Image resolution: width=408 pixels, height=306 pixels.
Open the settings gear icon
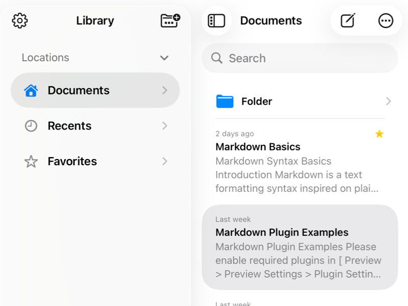pos(20,21)
